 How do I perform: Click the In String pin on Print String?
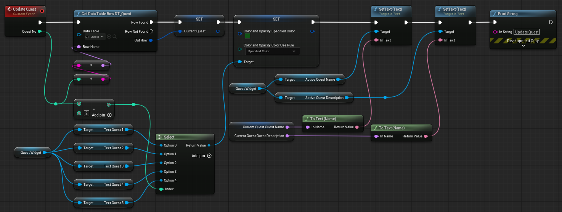click(495, 32)
